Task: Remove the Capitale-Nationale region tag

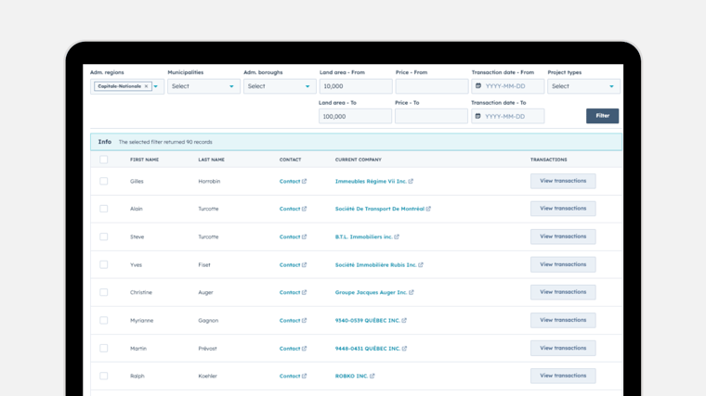Action: [146, 86]
